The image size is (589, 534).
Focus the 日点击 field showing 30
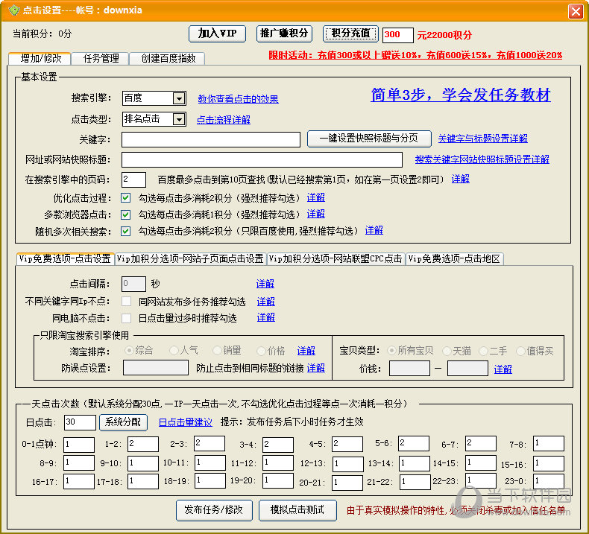(80, 422)
